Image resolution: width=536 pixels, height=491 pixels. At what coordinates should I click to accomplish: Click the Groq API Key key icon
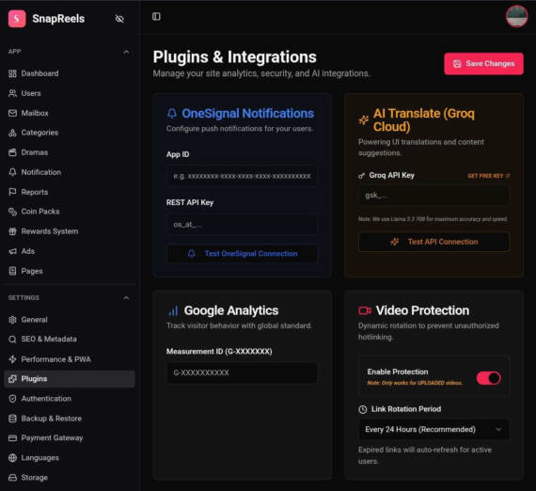tap(362, 176)
